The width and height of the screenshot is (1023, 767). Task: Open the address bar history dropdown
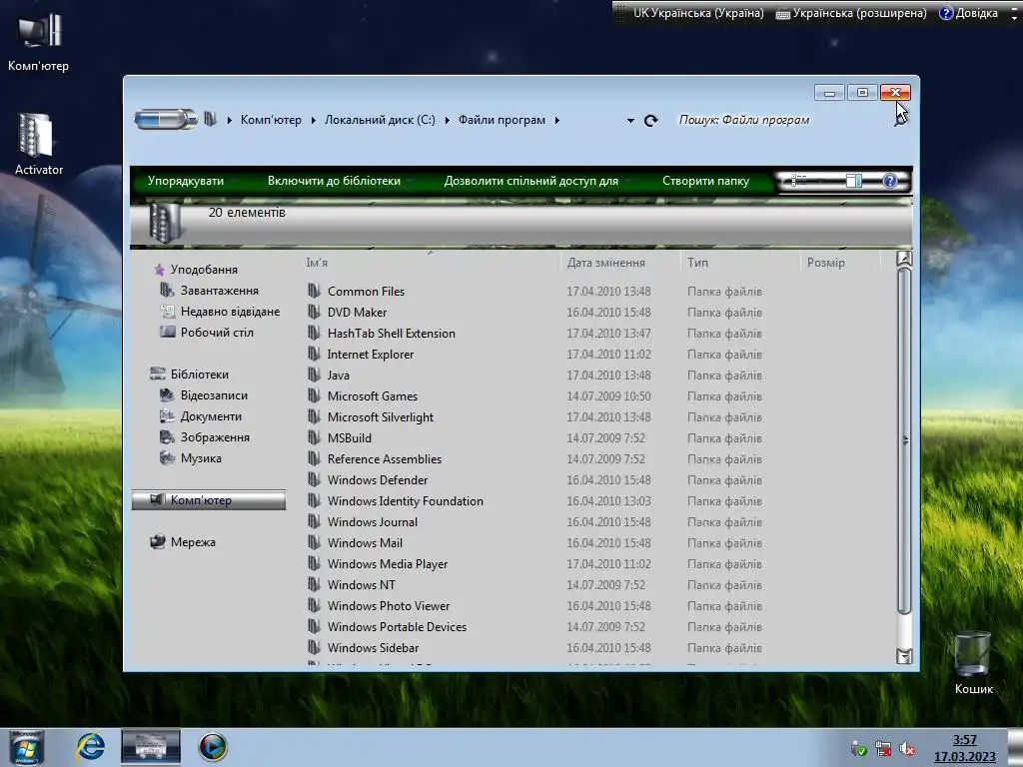click(x=630, y=121)
